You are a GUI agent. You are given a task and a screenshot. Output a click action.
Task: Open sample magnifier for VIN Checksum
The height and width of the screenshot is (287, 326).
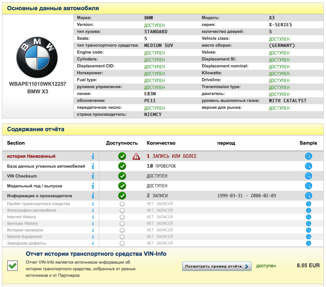[309, 176]
